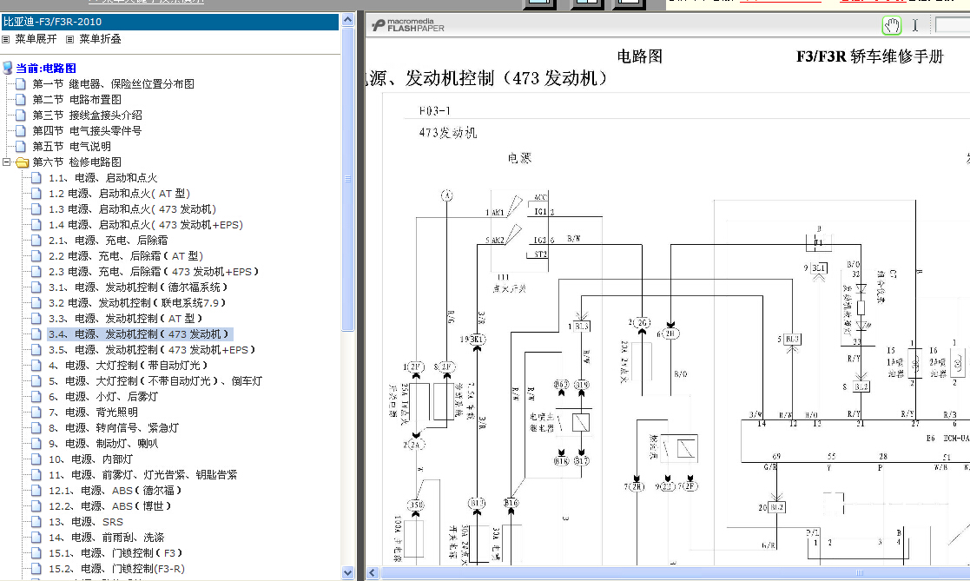Open 9、电源、制动灯、喇叭
The height and width of the screenshot is (581, 970).
102,444
